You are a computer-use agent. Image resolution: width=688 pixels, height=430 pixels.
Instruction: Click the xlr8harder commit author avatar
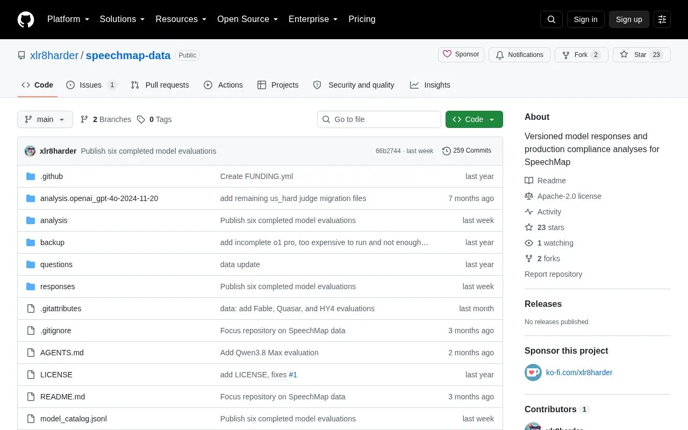point(30,151)
